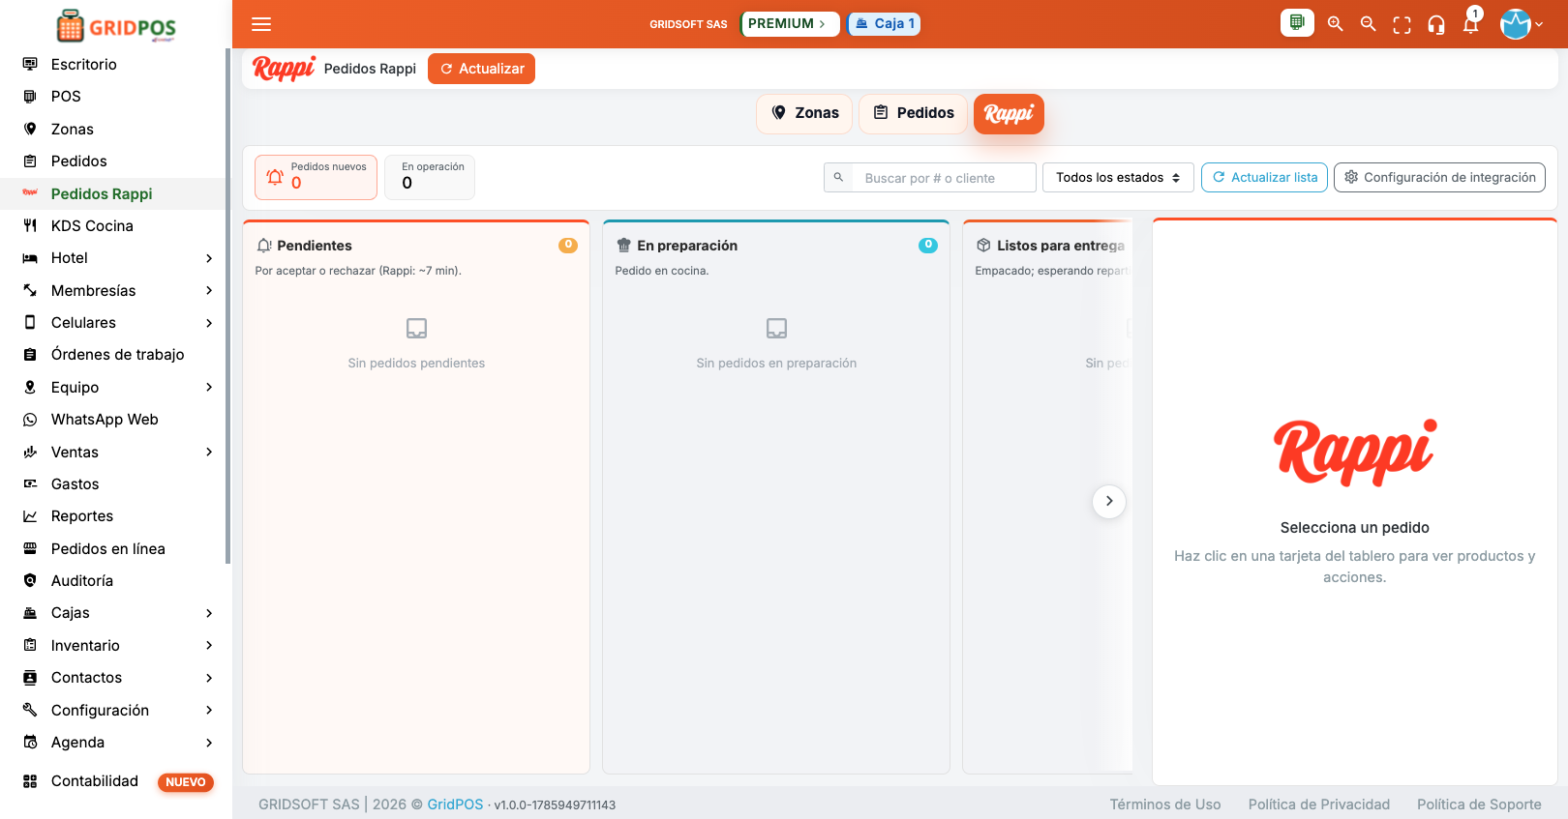This screenshot has height=819, width=1568.
Task: Select the Rappi tab
Action: [1009, 114]
